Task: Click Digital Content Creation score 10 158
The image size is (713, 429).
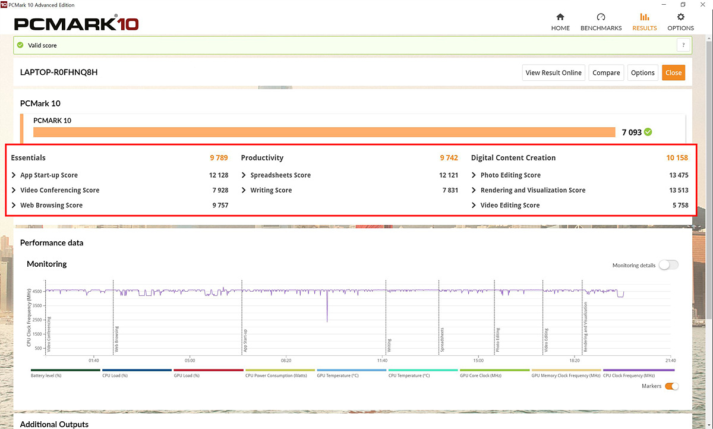Action: [677, 158]
